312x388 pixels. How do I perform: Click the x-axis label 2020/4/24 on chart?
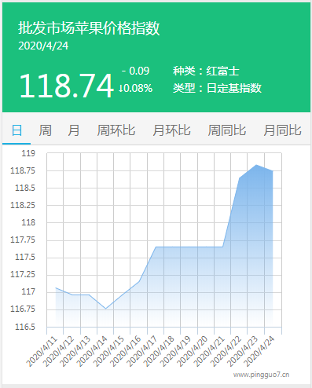[259, 351]
